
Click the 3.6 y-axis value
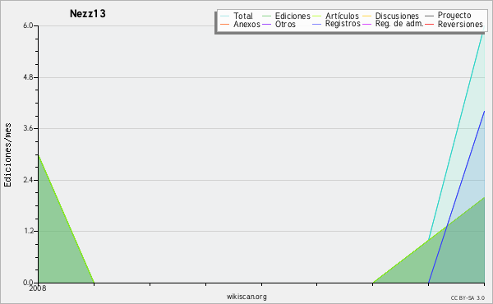tap(28, 128)
